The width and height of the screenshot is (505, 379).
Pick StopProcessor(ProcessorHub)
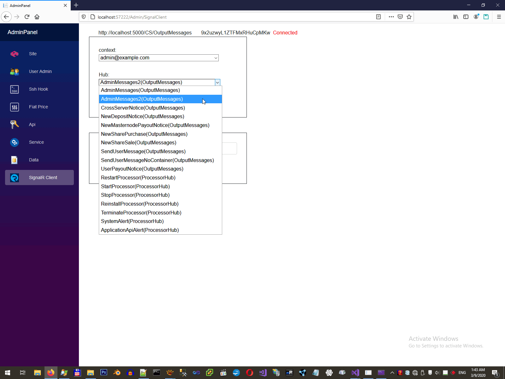[160, 195]
